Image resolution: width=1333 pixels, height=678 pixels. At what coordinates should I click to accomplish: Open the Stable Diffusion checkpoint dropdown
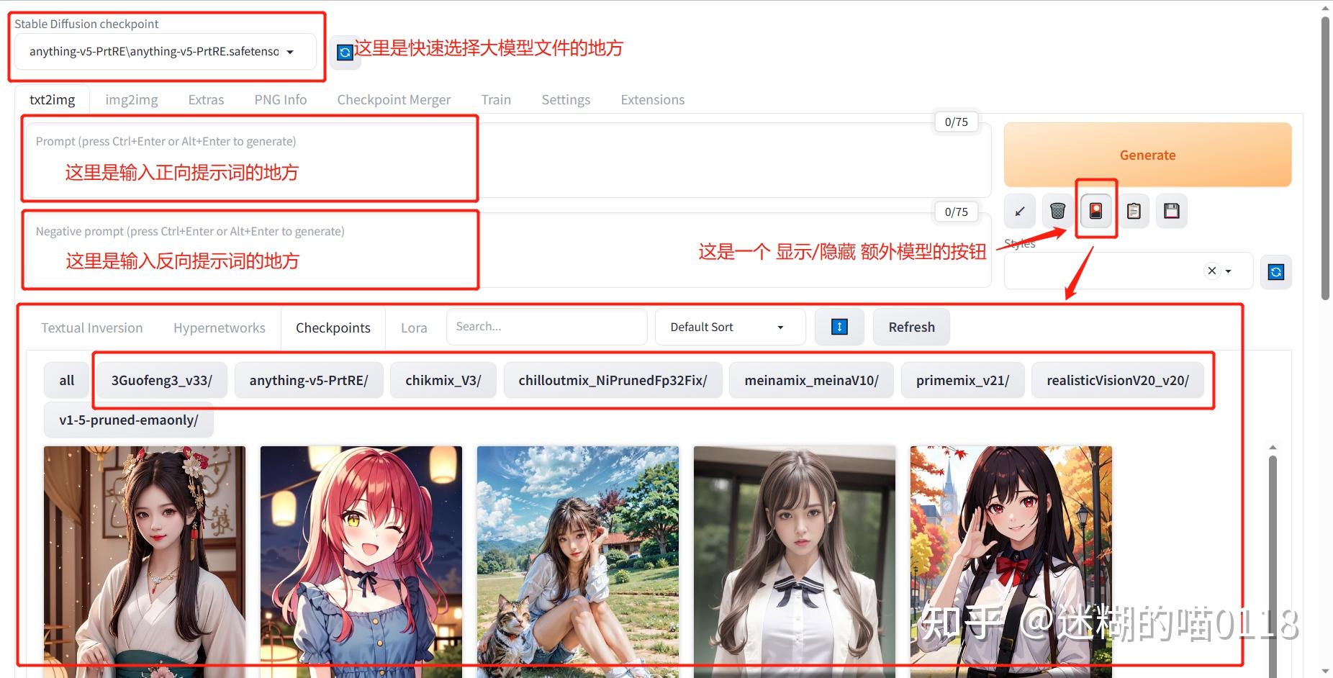[x=165, y=51]
